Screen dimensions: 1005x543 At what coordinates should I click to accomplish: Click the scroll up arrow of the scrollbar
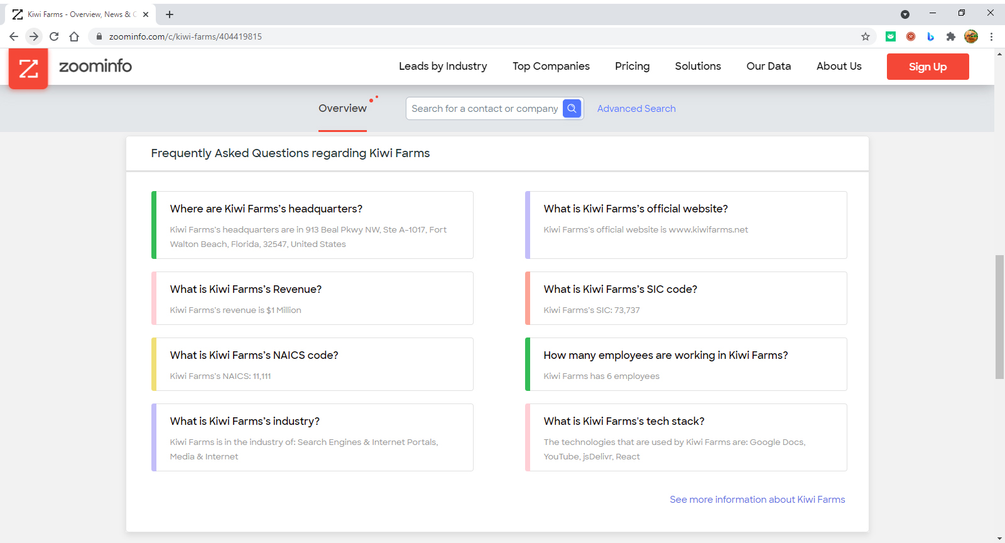click(999, 53)
